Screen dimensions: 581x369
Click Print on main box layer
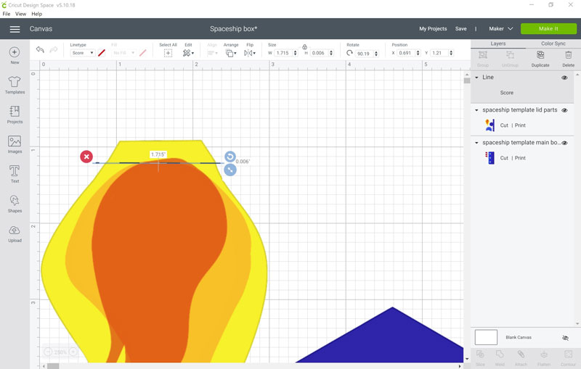click(x=520, y=158)
